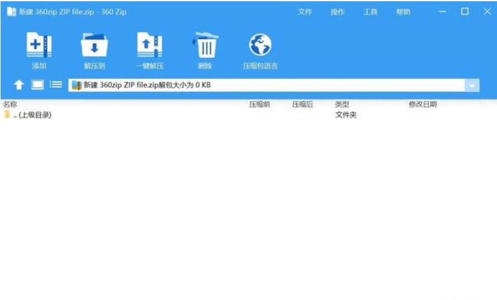Go up one level with the up arrow
Image resolution: width=497 pixels, height=300 pixels.
click(x=19, y=85)
